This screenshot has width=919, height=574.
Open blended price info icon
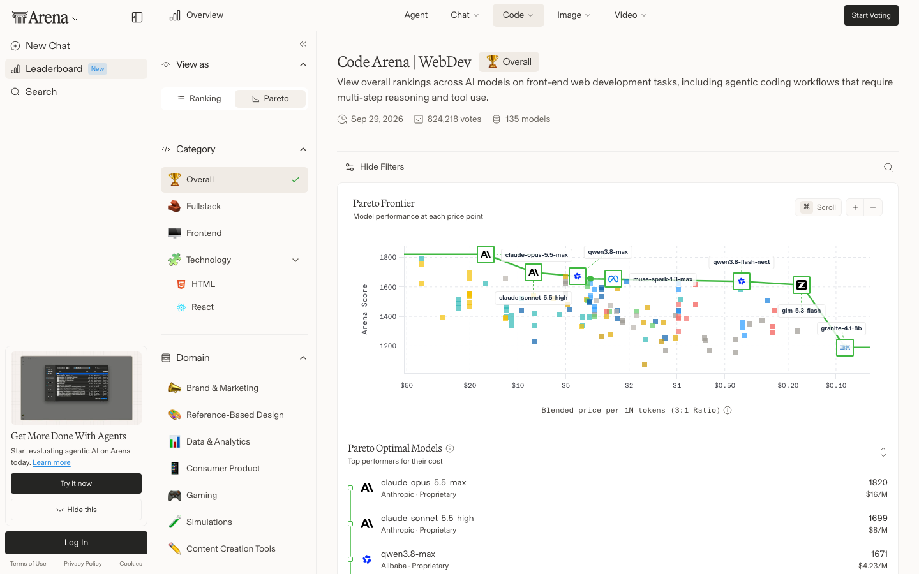click(x=728, y=410)
